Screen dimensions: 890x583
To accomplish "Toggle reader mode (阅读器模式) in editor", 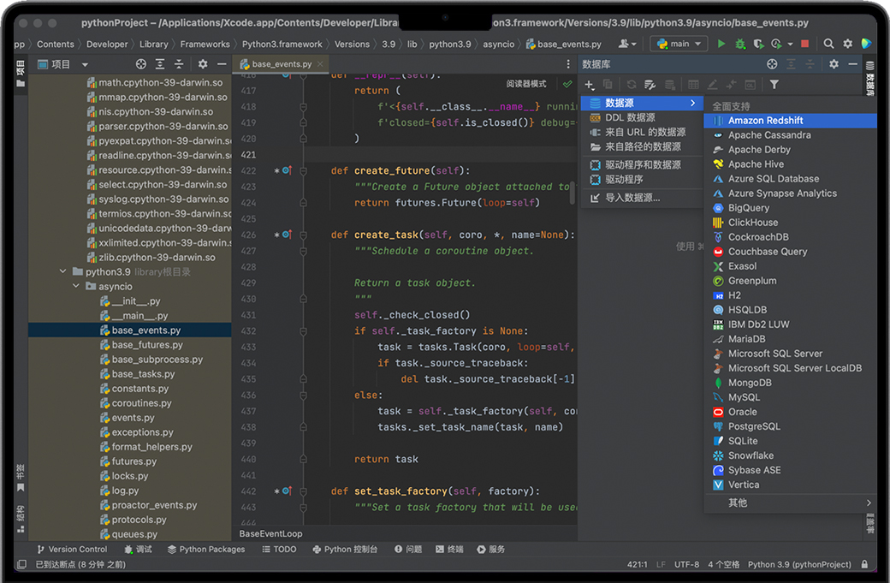I will coord(526,84).
